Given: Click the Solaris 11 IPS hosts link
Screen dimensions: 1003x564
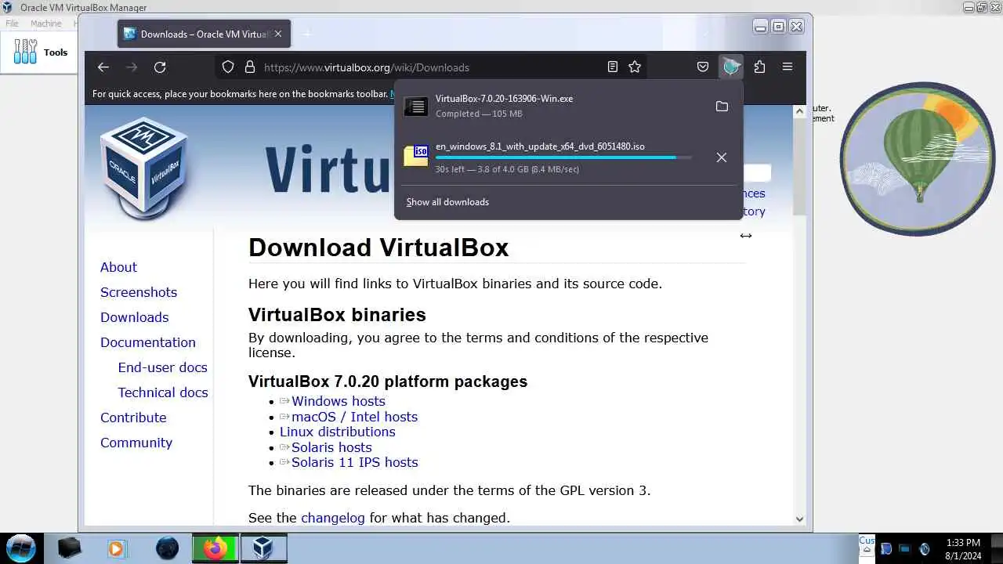Looking at the screenshot, I should [354, 462].
